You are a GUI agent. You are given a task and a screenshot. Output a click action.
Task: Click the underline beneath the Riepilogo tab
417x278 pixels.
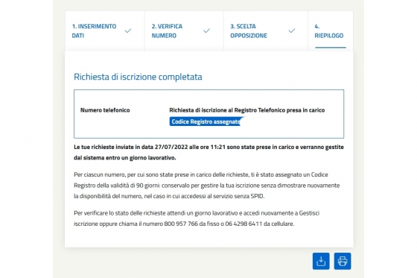click(x=331, y=48)
